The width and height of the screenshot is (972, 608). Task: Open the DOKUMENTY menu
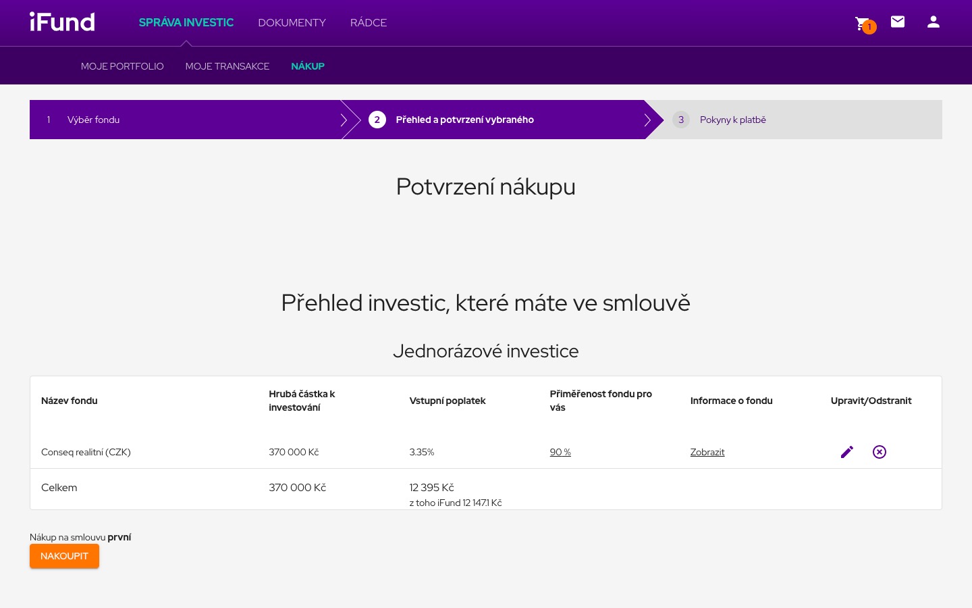(x=292, y=22)
